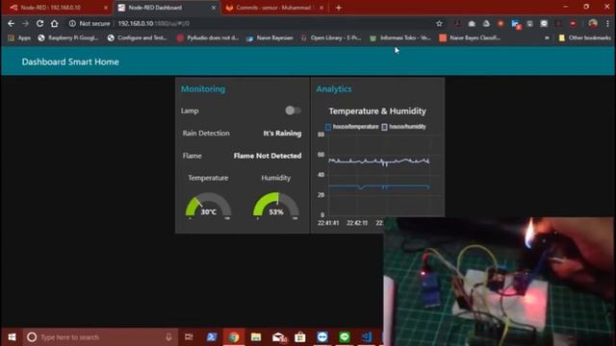Click the browser forward arrow
Viewport: 616px width, 346px height.
26,23
